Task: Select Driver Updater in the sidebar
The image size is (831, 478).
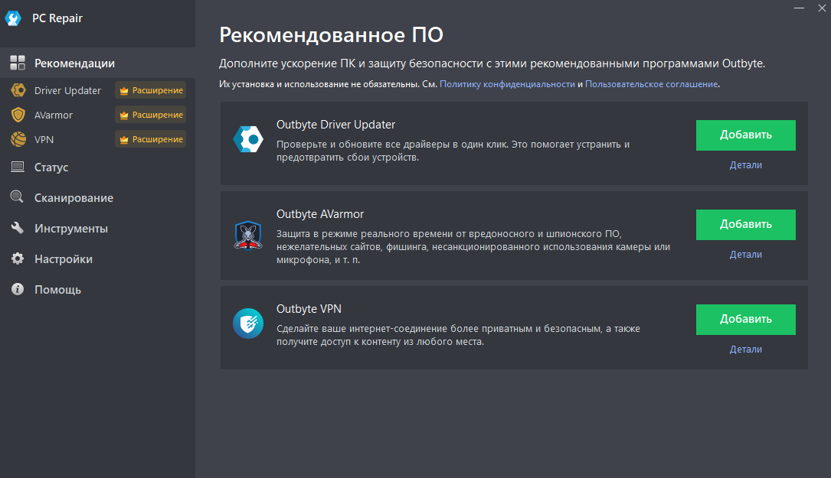Action: coord(67,90)
